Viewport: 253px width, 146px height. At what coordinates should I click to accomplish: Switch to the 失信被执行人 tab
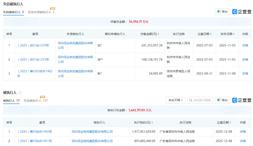click(13, 12)
